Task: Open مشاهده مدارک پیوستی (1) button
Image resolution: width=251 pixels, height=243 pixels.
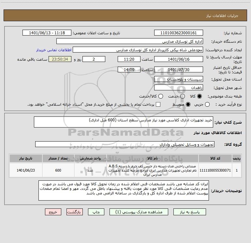Action: click(139, 212)
